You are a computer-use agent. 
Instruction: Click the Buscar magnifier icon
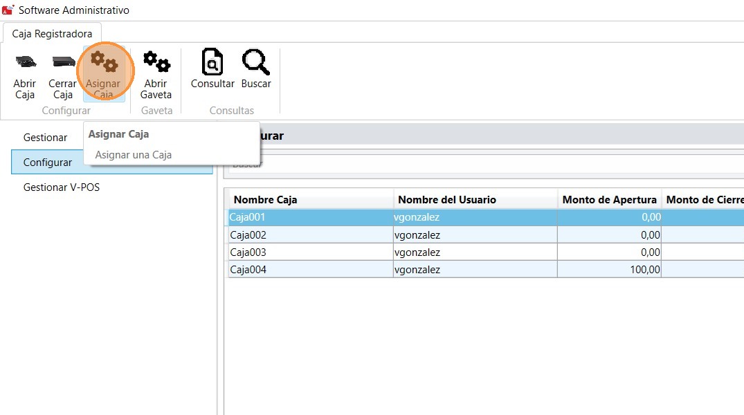(255, 63)
